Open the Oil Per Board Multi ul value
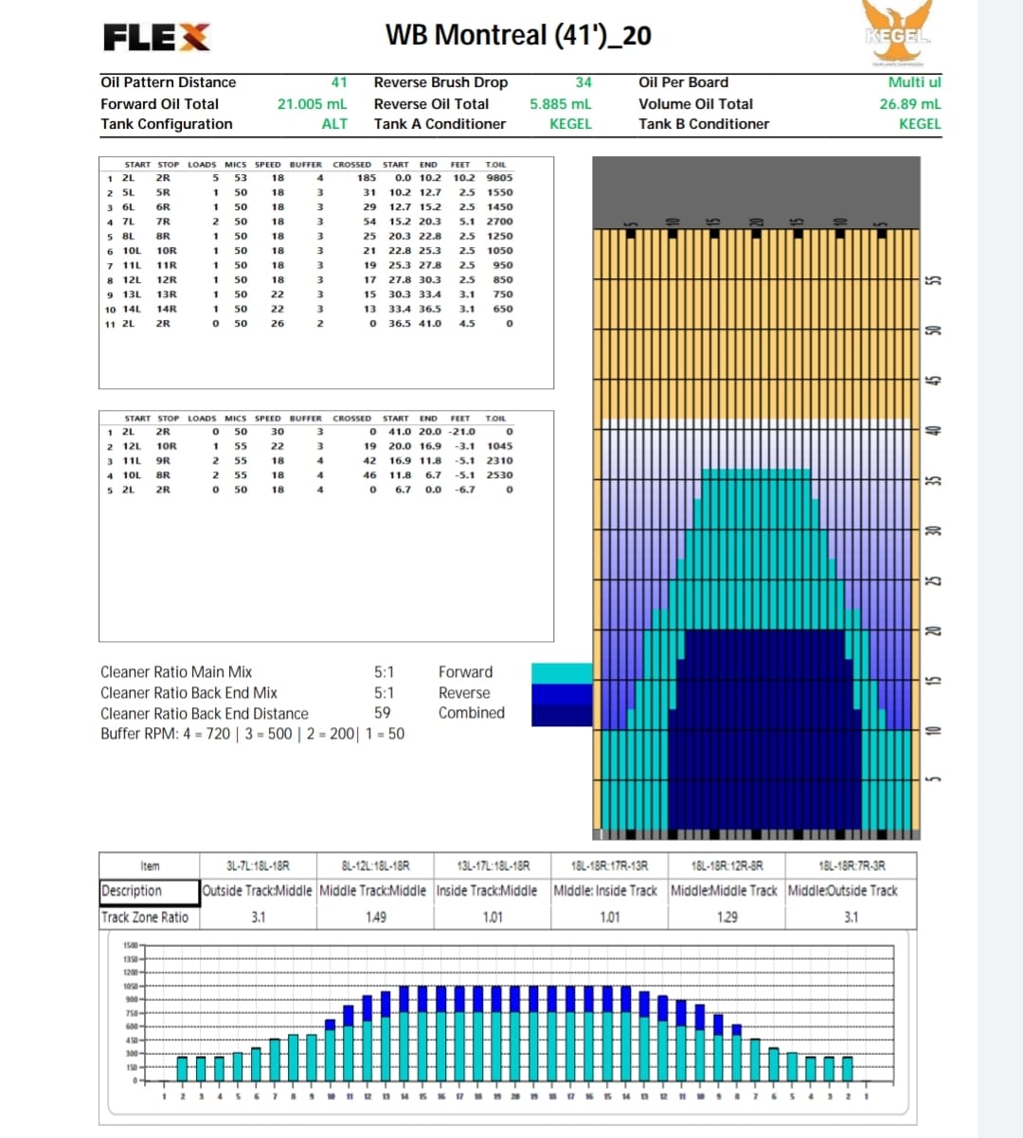This screenshot has width=1023, height=1138. (913, 82)
